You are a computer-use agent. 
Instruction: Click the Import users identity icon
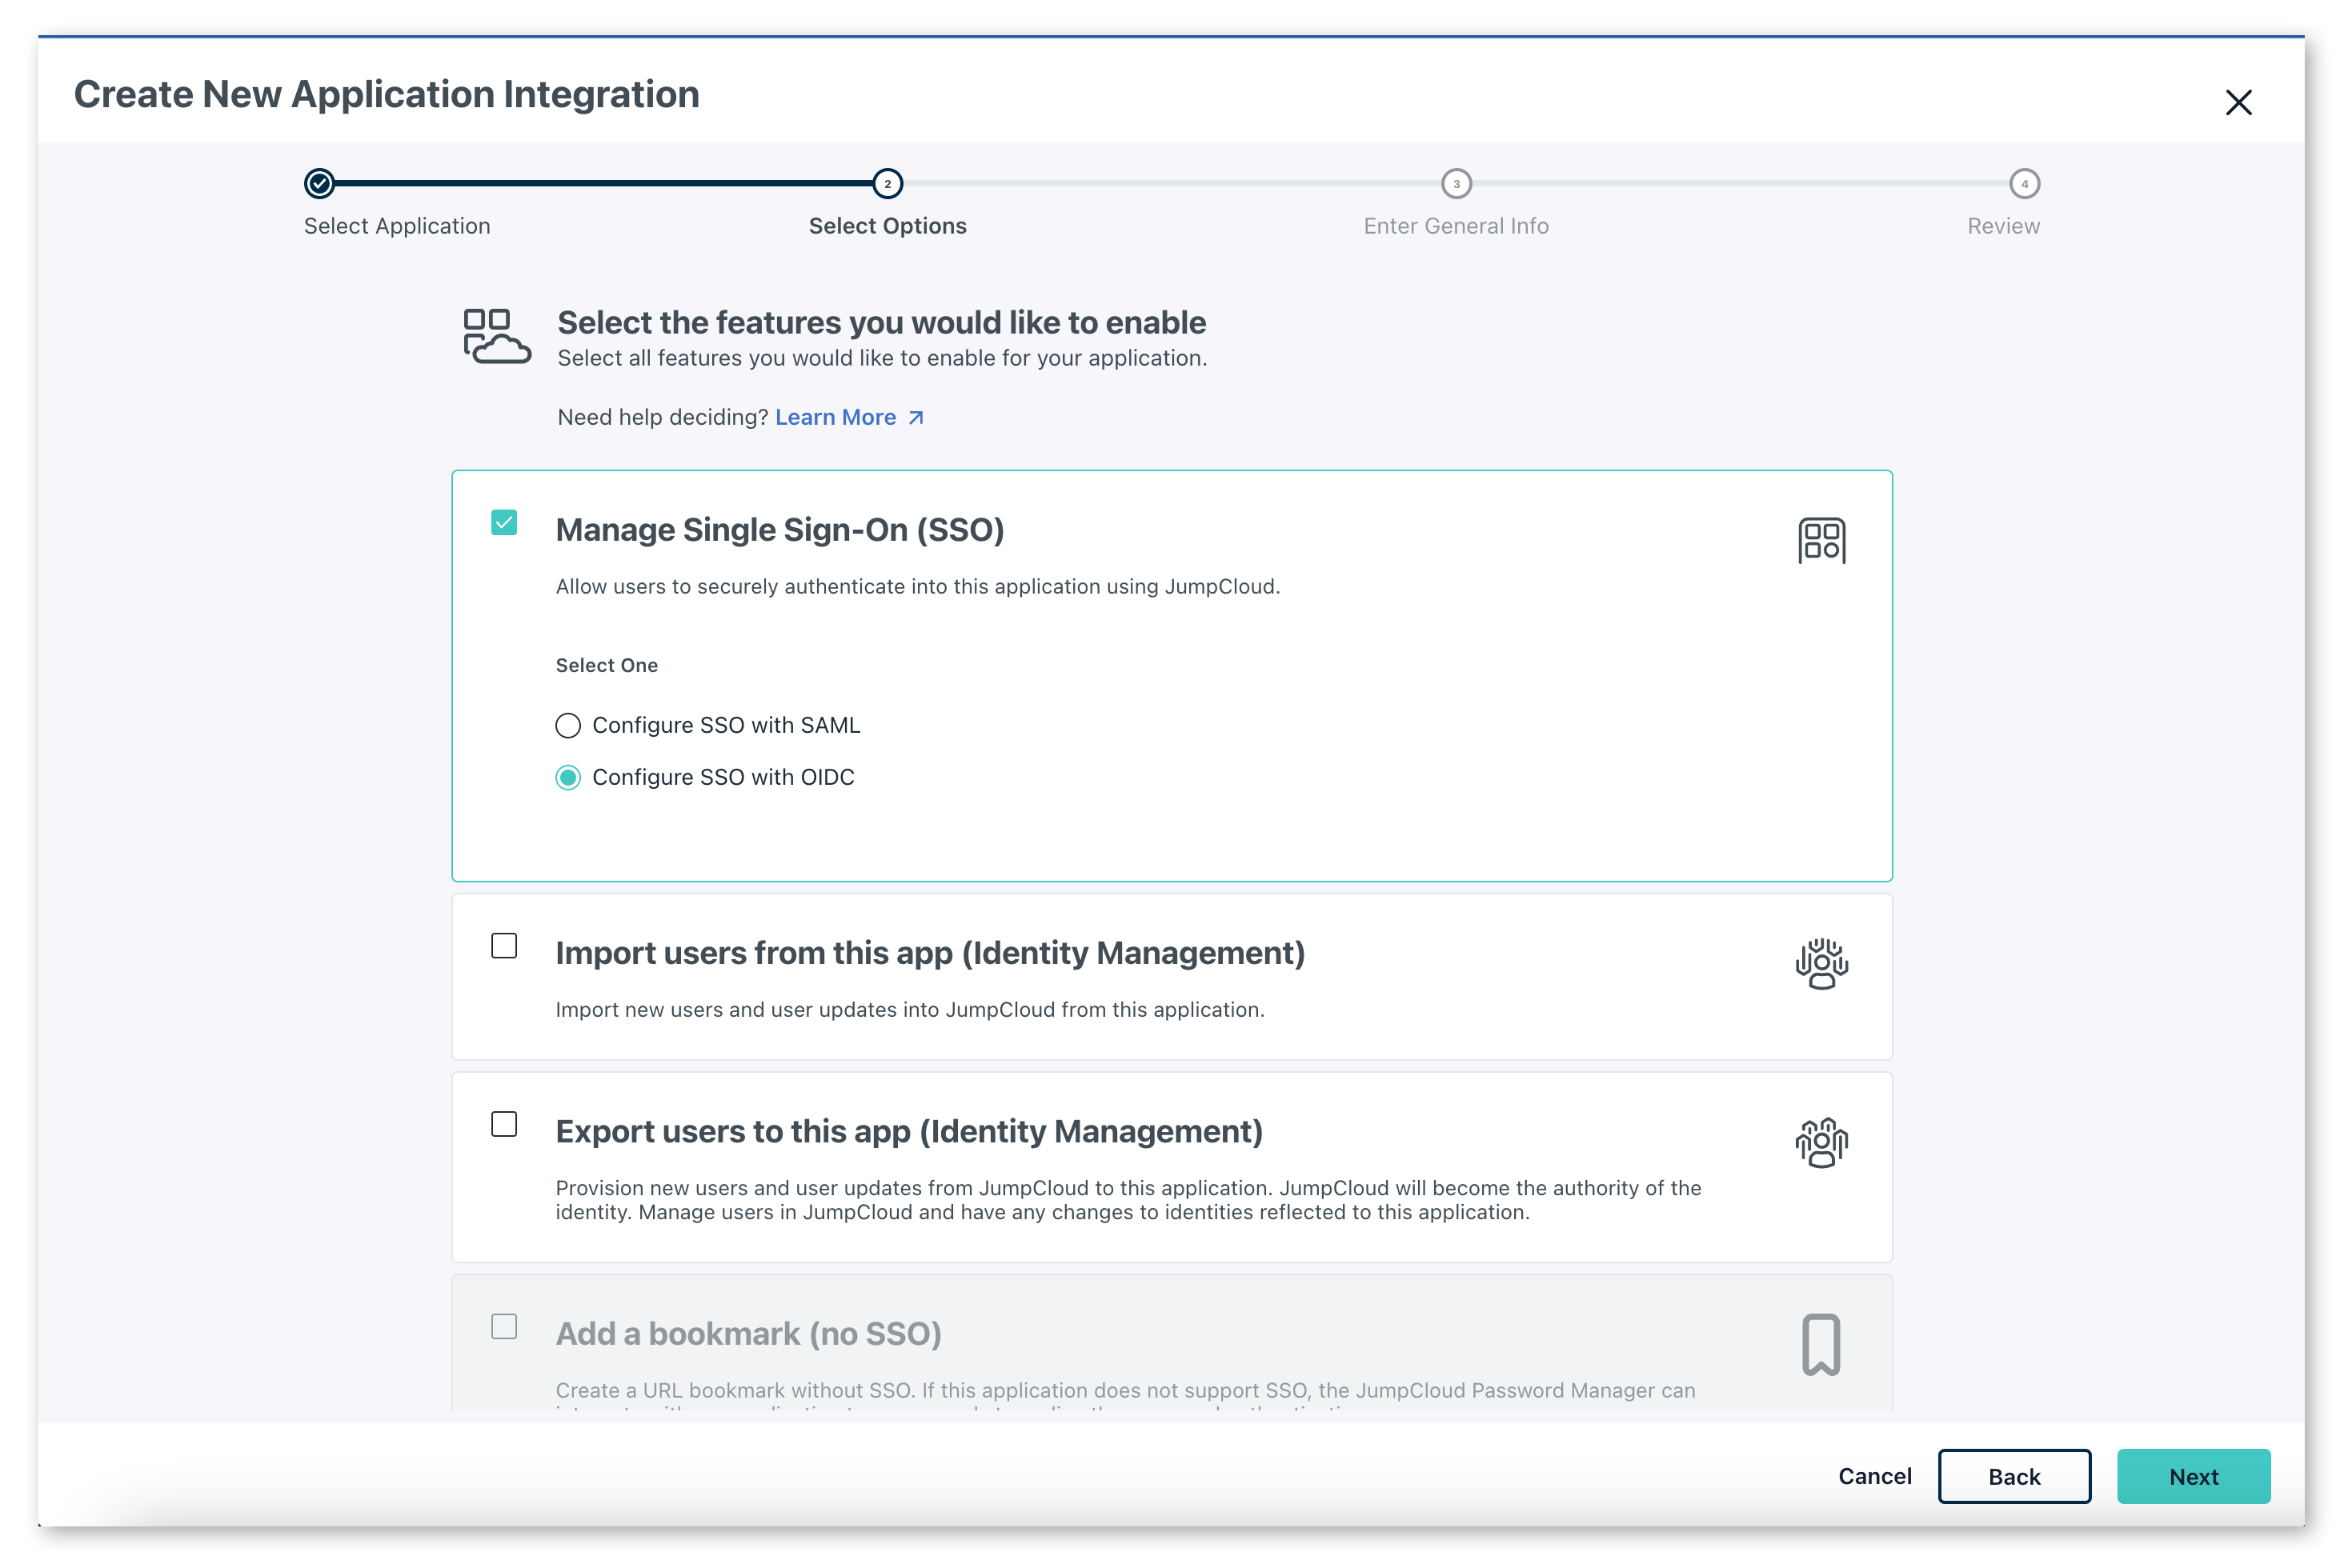(x=1821, y=964)
